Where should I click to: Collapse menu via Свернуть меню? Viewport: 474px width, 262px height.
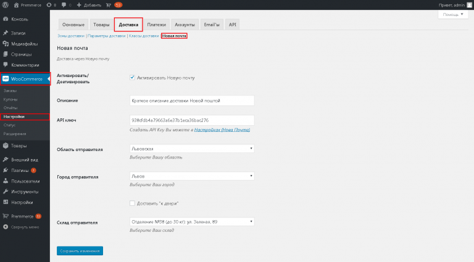click(x=25, y=227)
